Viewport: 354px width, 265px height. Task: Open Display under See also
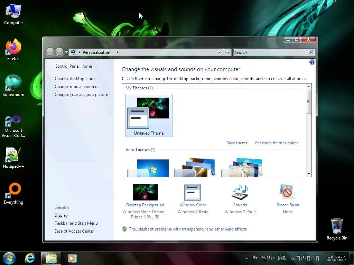click(x=61, y=215)
